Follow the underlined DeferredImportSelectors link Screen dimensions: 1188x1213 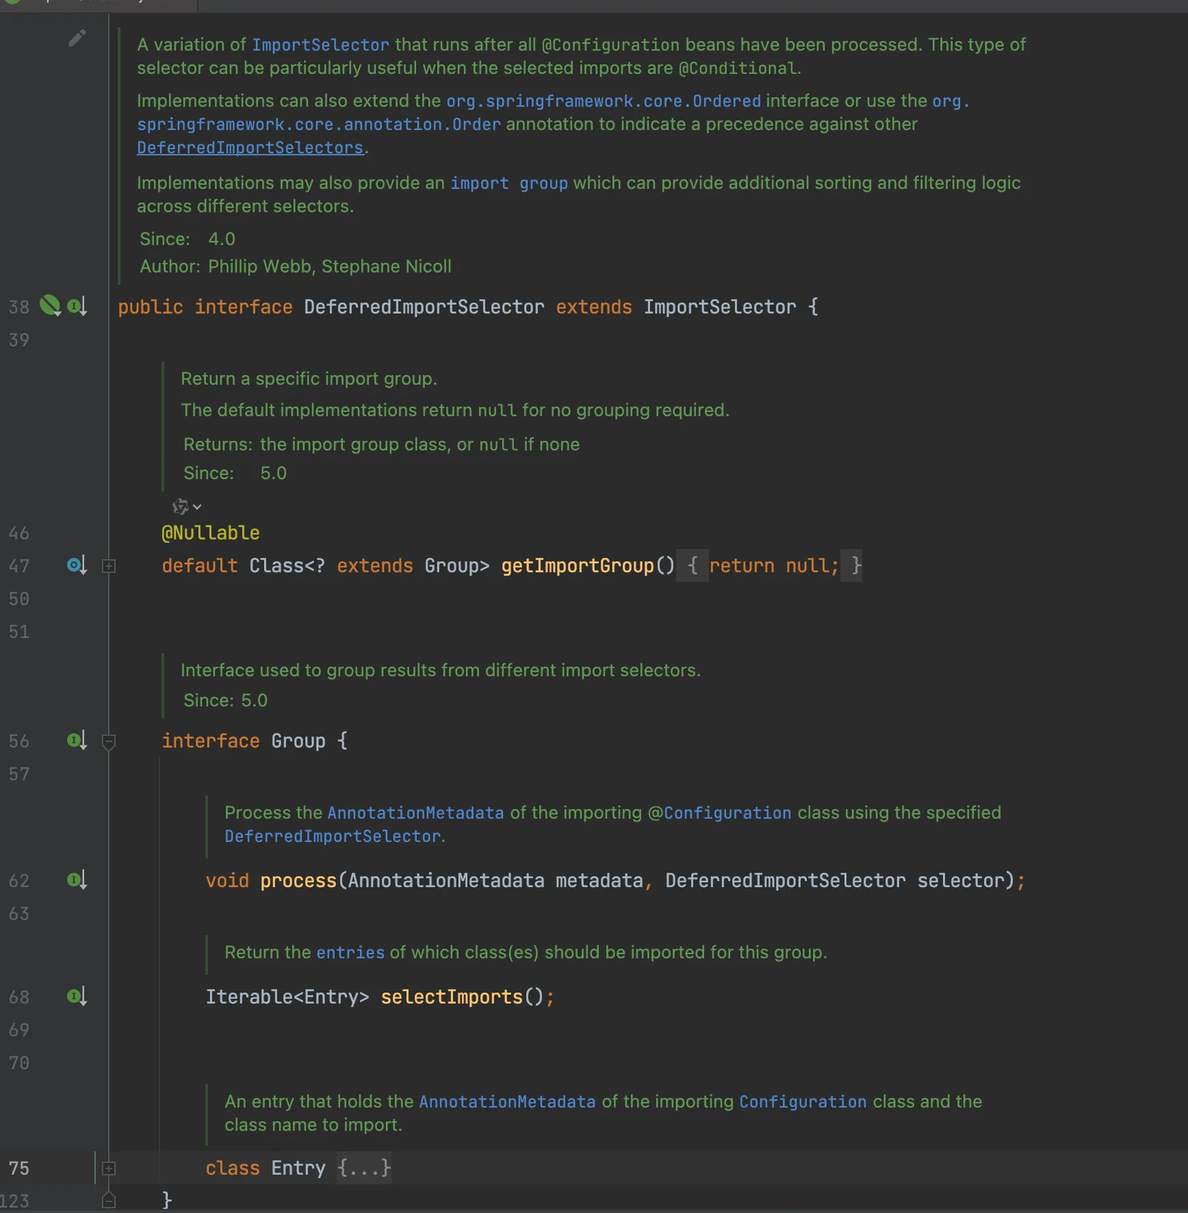click(250, 148)
